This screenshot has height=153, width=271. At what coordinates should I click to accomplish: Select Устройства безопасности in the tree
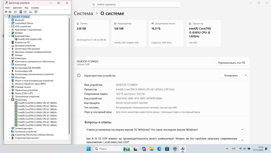(27, 138)
